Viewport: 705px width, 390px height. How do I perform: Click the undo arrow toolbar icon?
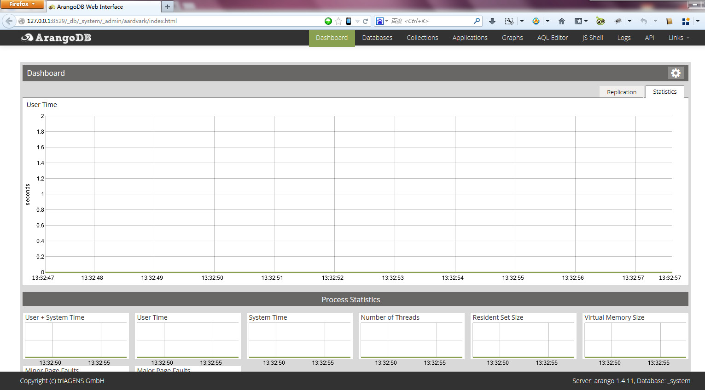pyautogui.click(x=644, y=21)
